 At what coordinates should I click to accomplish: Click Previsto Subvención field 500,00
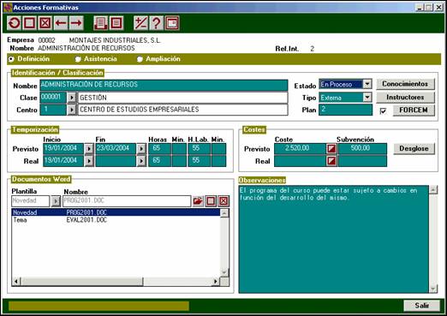pos(362,148)
